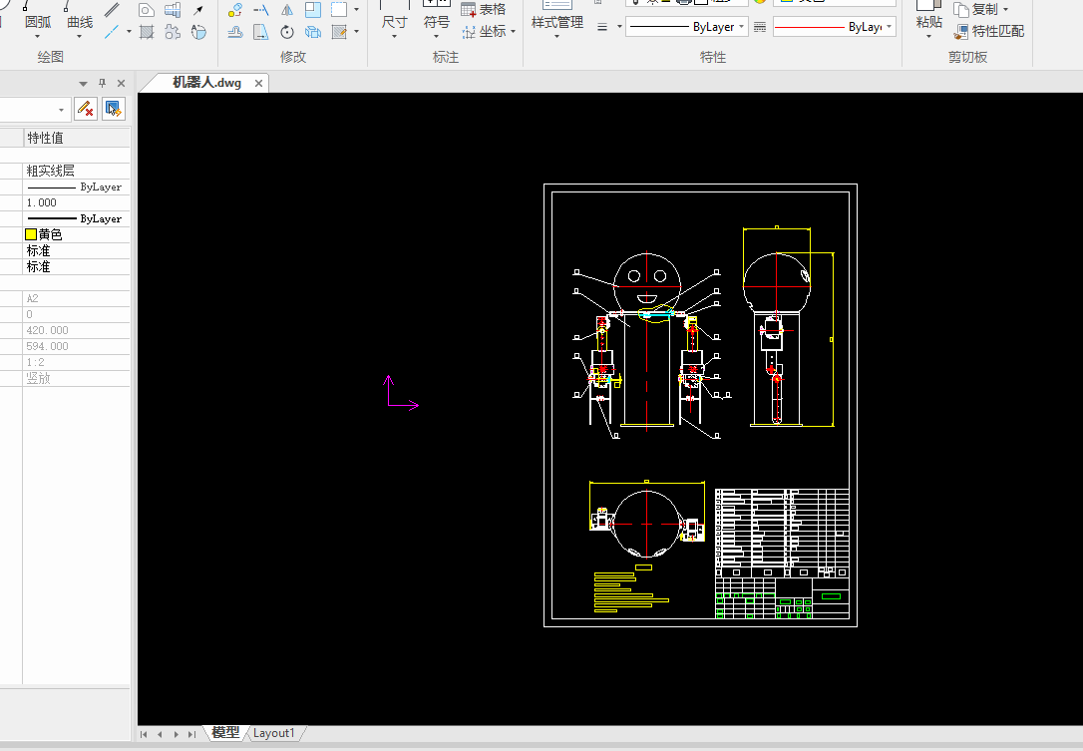
Task: Jump to first layout tab arrow
Action: click(144, 734)
